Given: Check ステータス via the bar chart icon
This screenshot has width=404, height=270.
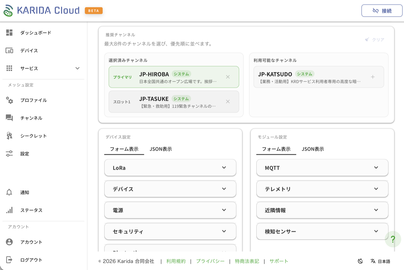Looking at the screenshot, I should click(9, 210).
